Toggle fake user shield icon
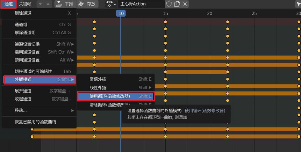The width and height of the screenshot is (301, 152). click(x=169, y=4)
